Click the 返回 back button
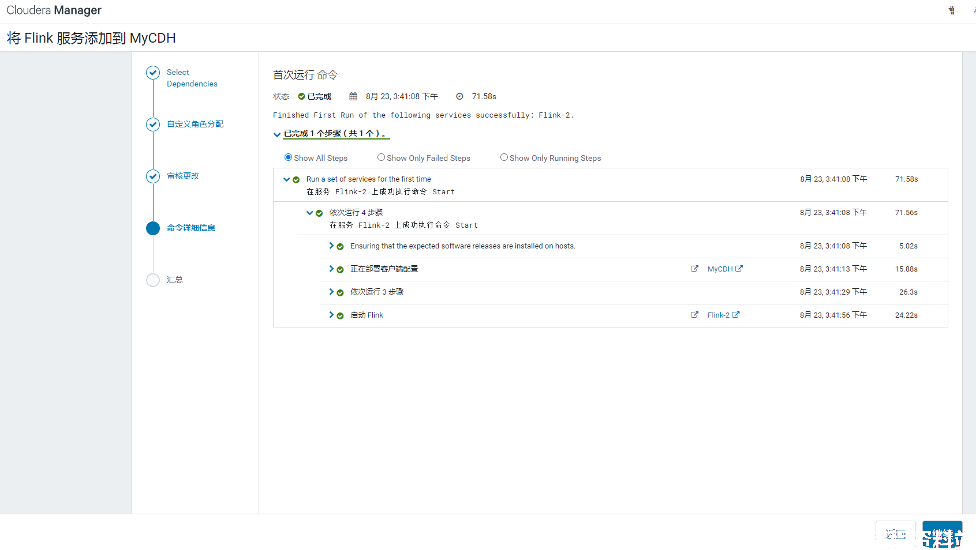 tap(896, 534)
